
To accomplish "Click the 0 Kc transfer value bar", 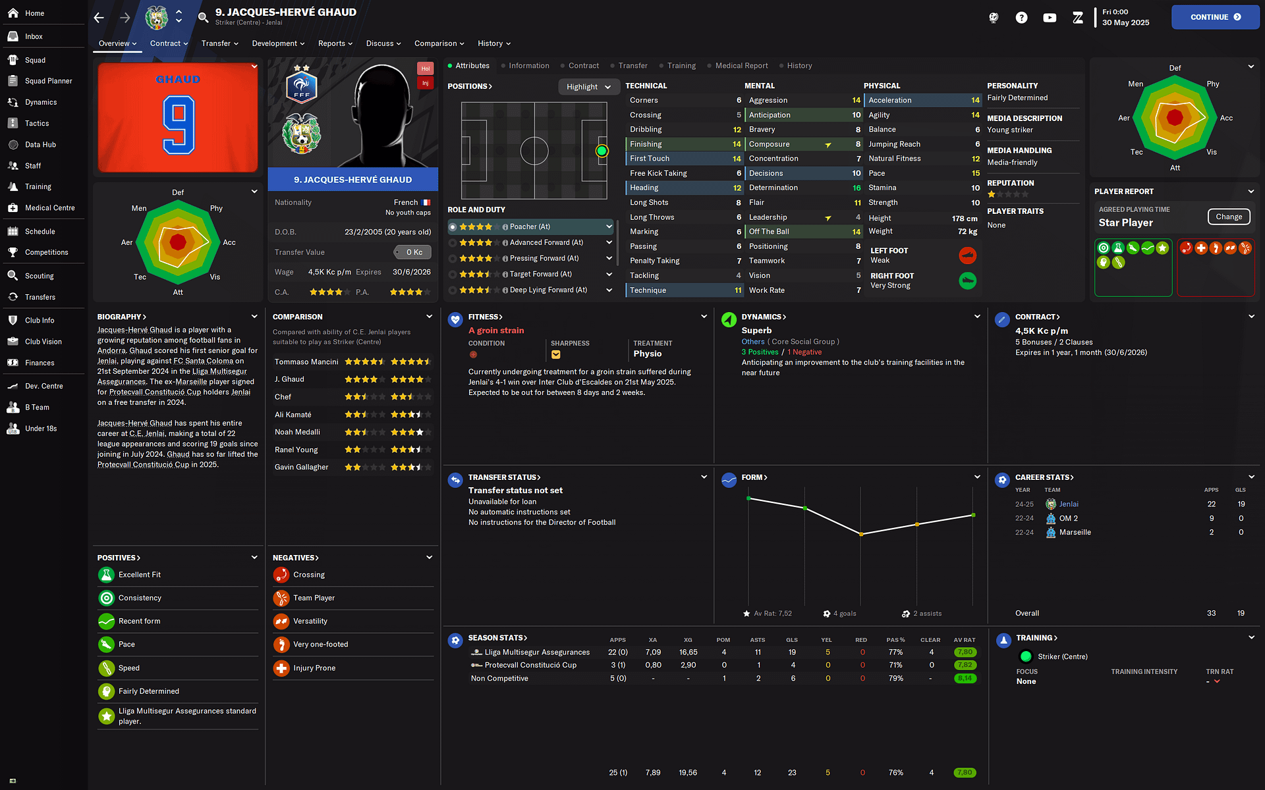I will [413, 252].
